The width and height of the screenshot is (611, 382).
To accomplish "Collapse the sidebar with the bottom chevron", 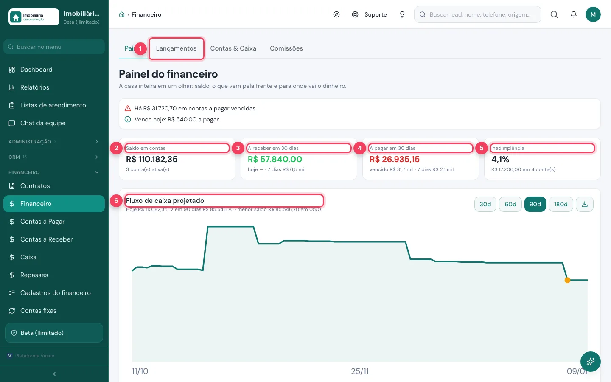I will point(54,374).
